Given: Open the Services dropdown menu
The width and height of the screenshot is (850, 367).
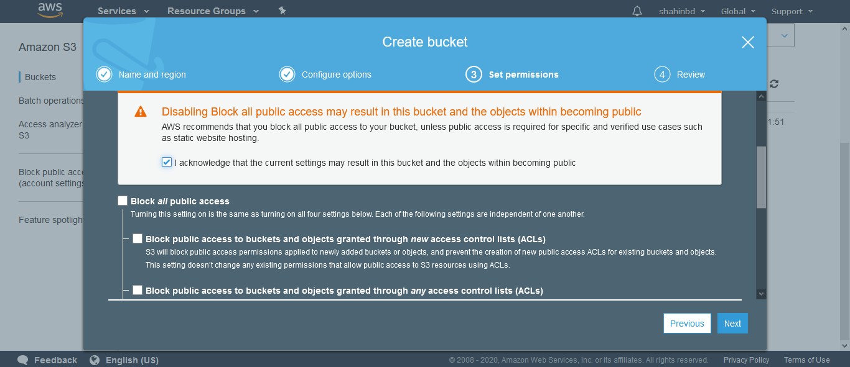Looking at the screenshot, I should (123, 11).
